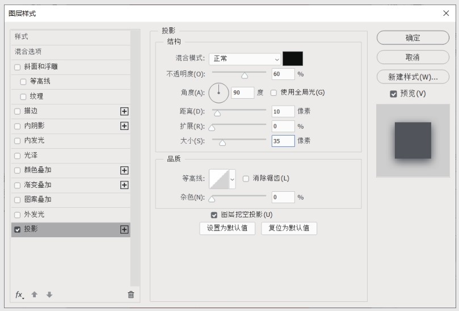This screenshot has height=311, width=459.
Task: Enable 内发光 checkbox
Action: click(17, 141)
